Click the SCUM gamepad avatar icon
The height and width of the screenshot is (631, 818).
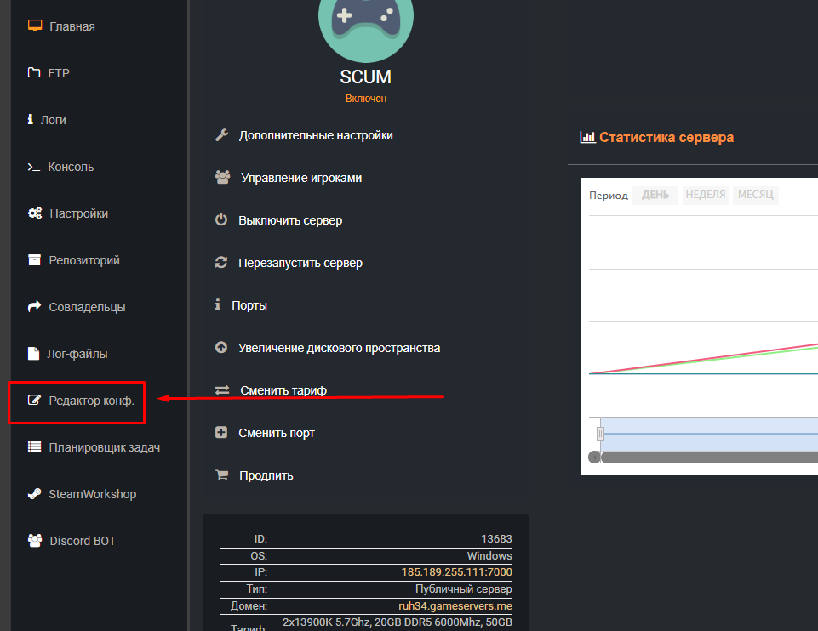[x=366, y=21]
